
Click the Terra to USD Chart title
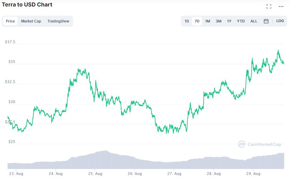click(27, 5)
